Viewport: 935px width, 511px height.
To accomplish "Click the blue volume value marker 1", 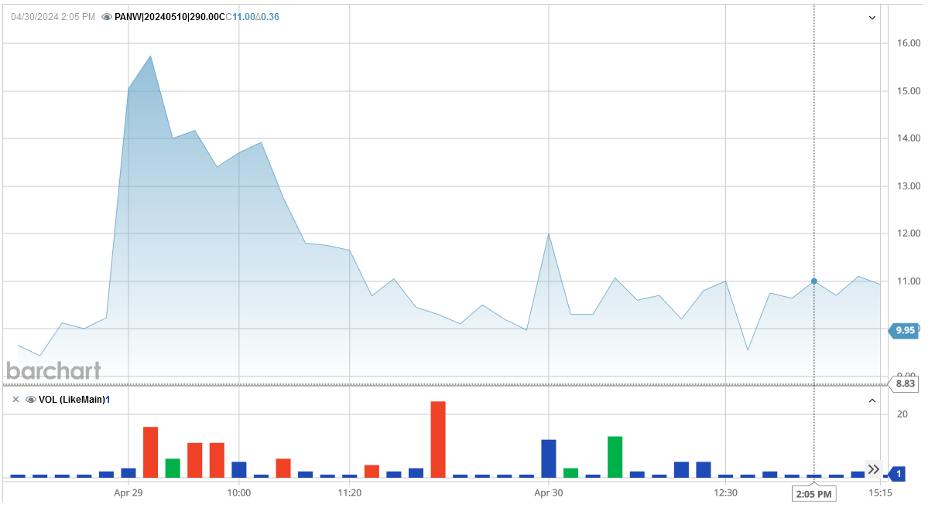I will pos(898,474).
